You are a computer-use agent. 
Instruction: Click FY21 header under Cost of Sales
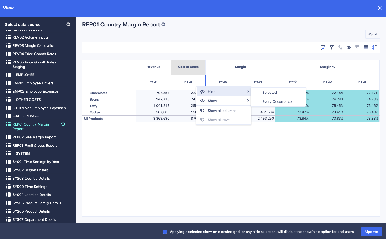click(188, 82)
